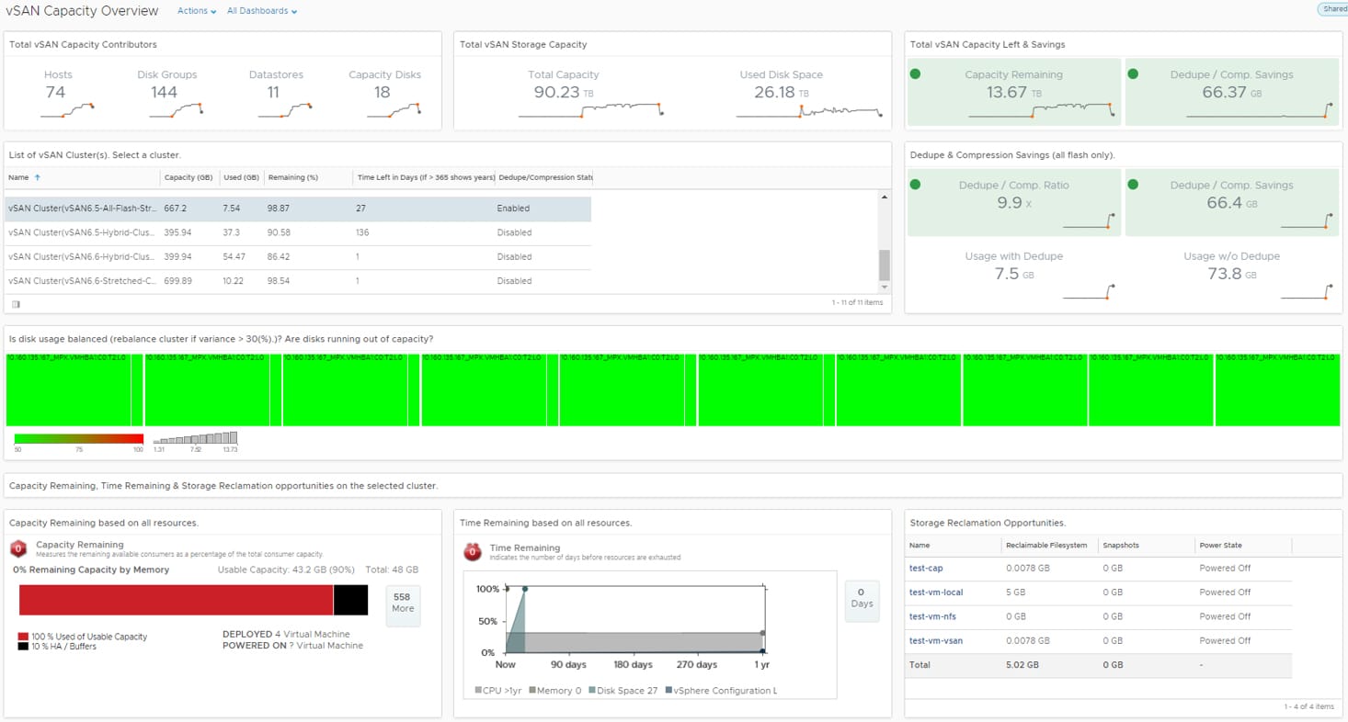Click the Dedupe / Comp. Ratio sparkline
The image size is (1348, 722).
click(x=1089, y=221)
